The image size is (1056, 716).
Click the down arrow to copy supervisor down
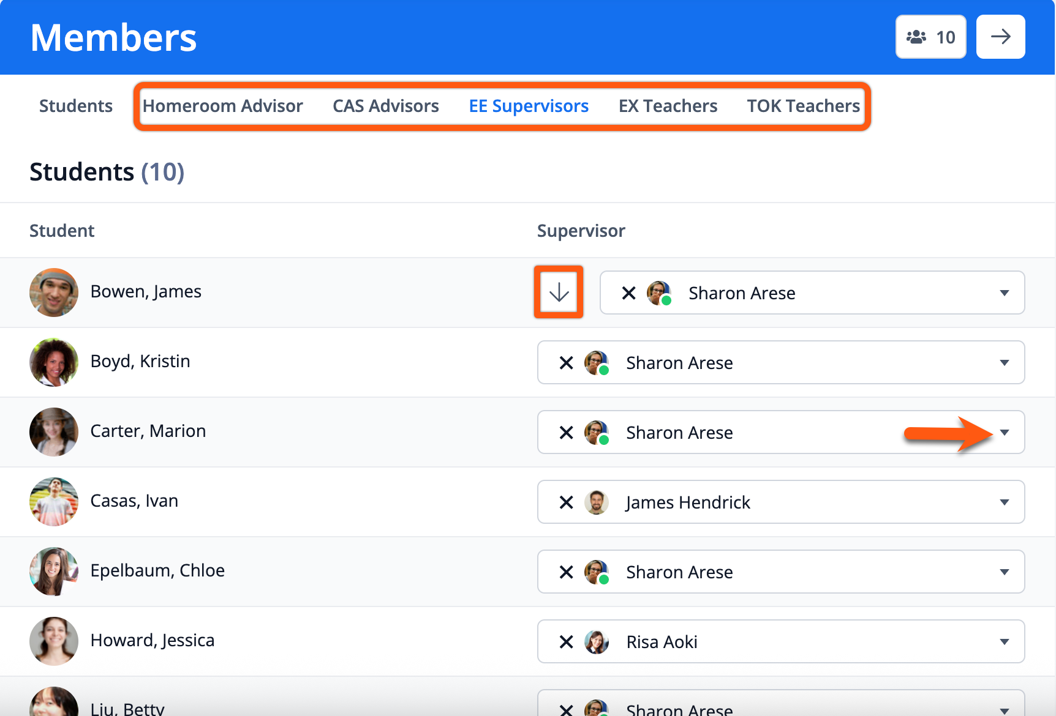pos(559,293)
